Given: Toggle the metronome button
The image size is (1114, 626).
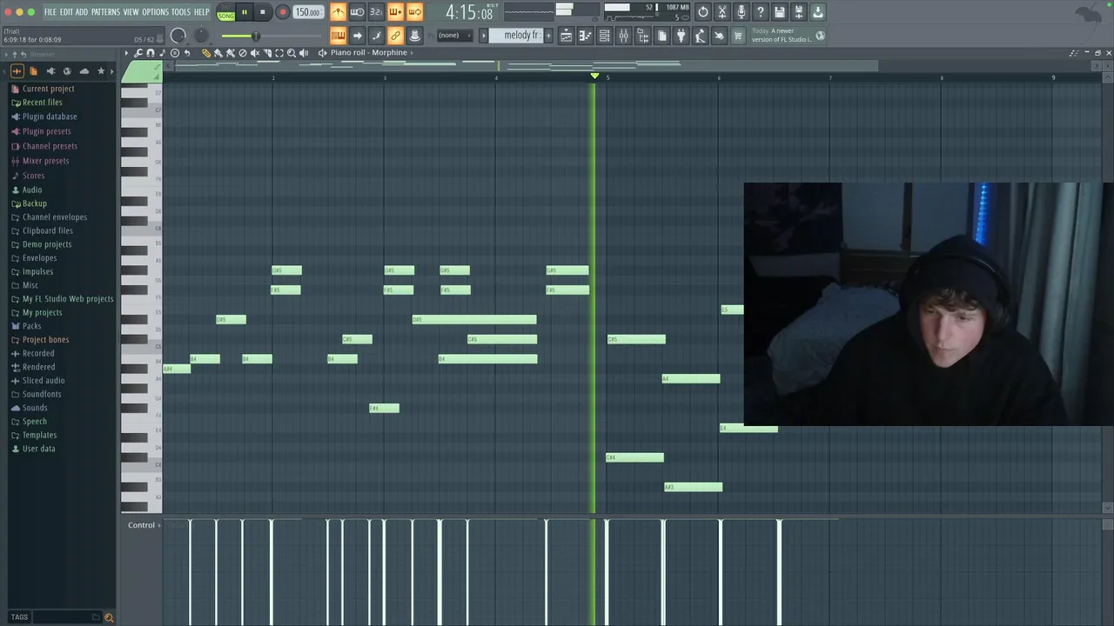Looking at the screenshot, I should click(338, 12).
